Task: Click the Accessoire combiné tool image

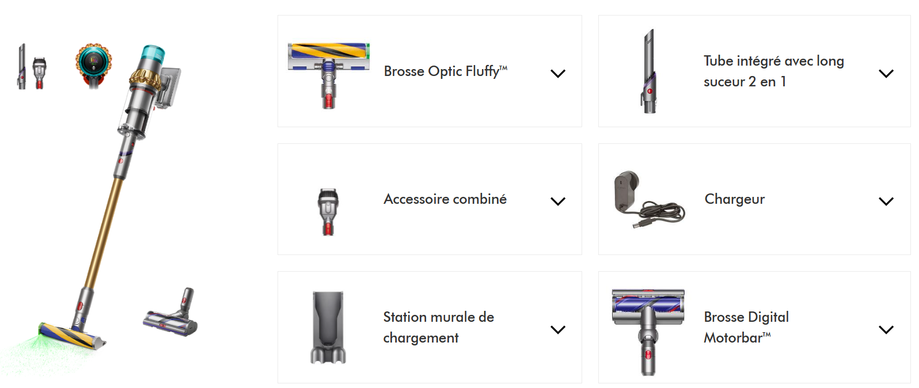Action: (x=328, y=211)
